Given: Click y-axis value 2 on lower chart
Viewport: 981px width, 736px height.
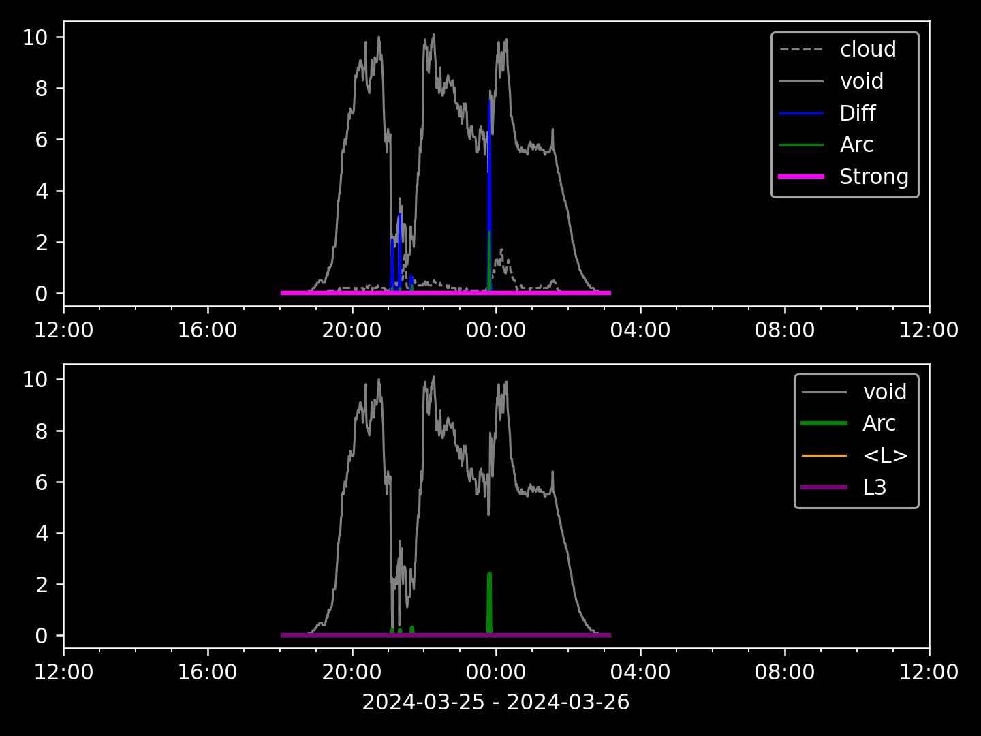Looking at the screenshot, I should pos(42,585).
